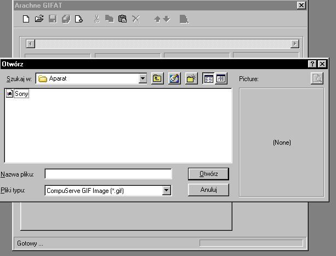
Task: Click the Sony file's image icon
Action: (10, 94)
